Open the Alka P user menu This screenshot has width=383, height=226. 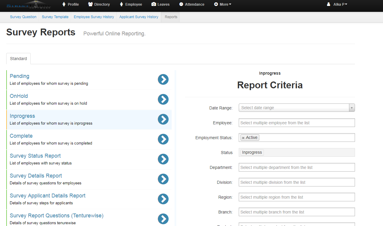(337, 4)
